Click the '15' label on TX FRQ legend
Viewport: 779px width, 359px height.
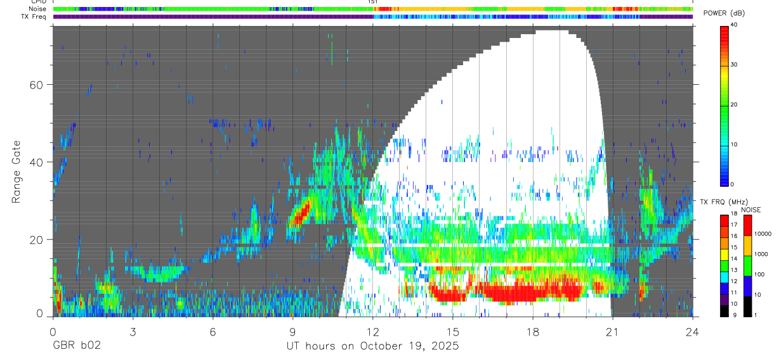coord(734,248)
